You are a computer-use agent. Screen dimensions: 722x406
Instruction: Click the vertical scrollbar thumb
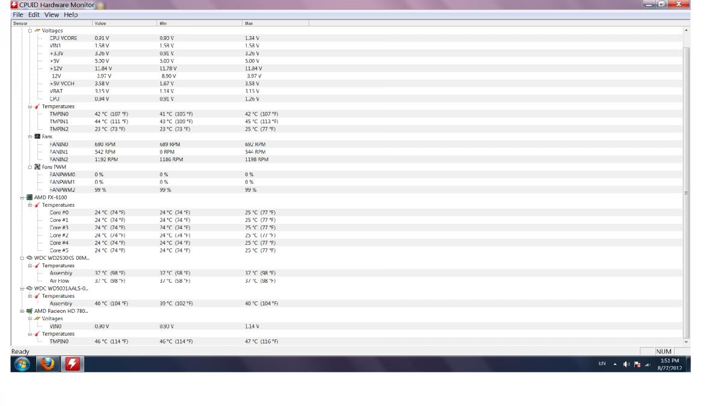(x=687, y=192)
